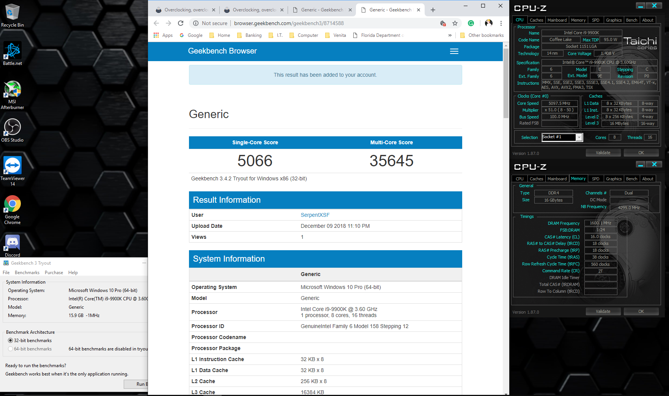Open the Chrome profile avatar
Image resolution: width=669 pixels, height=396 pixels.
(489, 23)
